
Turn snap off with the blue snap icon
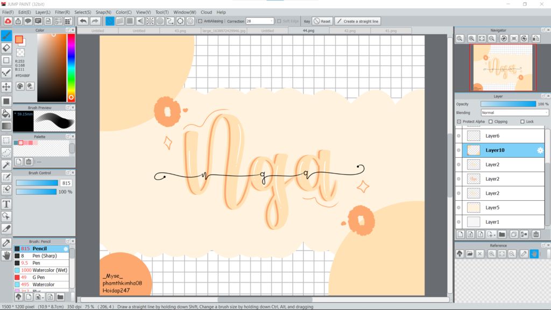[x=110, y=21]
